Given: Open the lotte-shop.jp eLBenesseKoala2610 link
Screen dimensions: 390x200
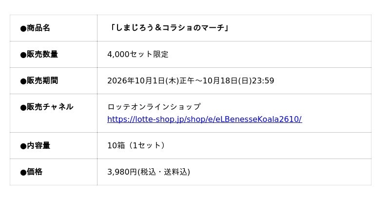Looking at the screenshot, I should pos(204,120).
